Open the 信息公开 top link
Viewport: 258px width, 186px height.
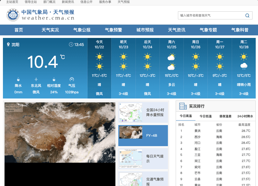click(87, 2)
